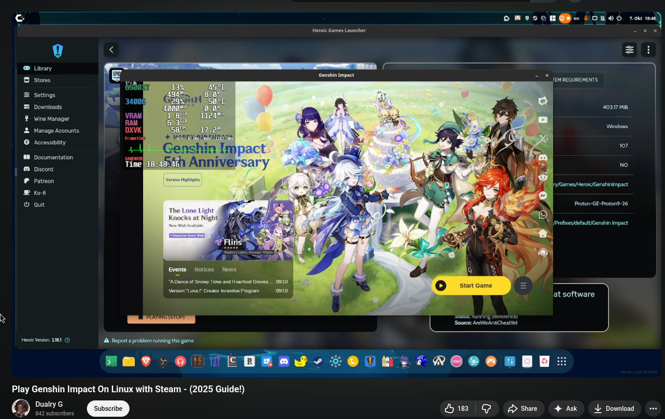Open the customer support headset icon
The width and height of the screenshot is (665, 419).
click(x=543, y=252)
